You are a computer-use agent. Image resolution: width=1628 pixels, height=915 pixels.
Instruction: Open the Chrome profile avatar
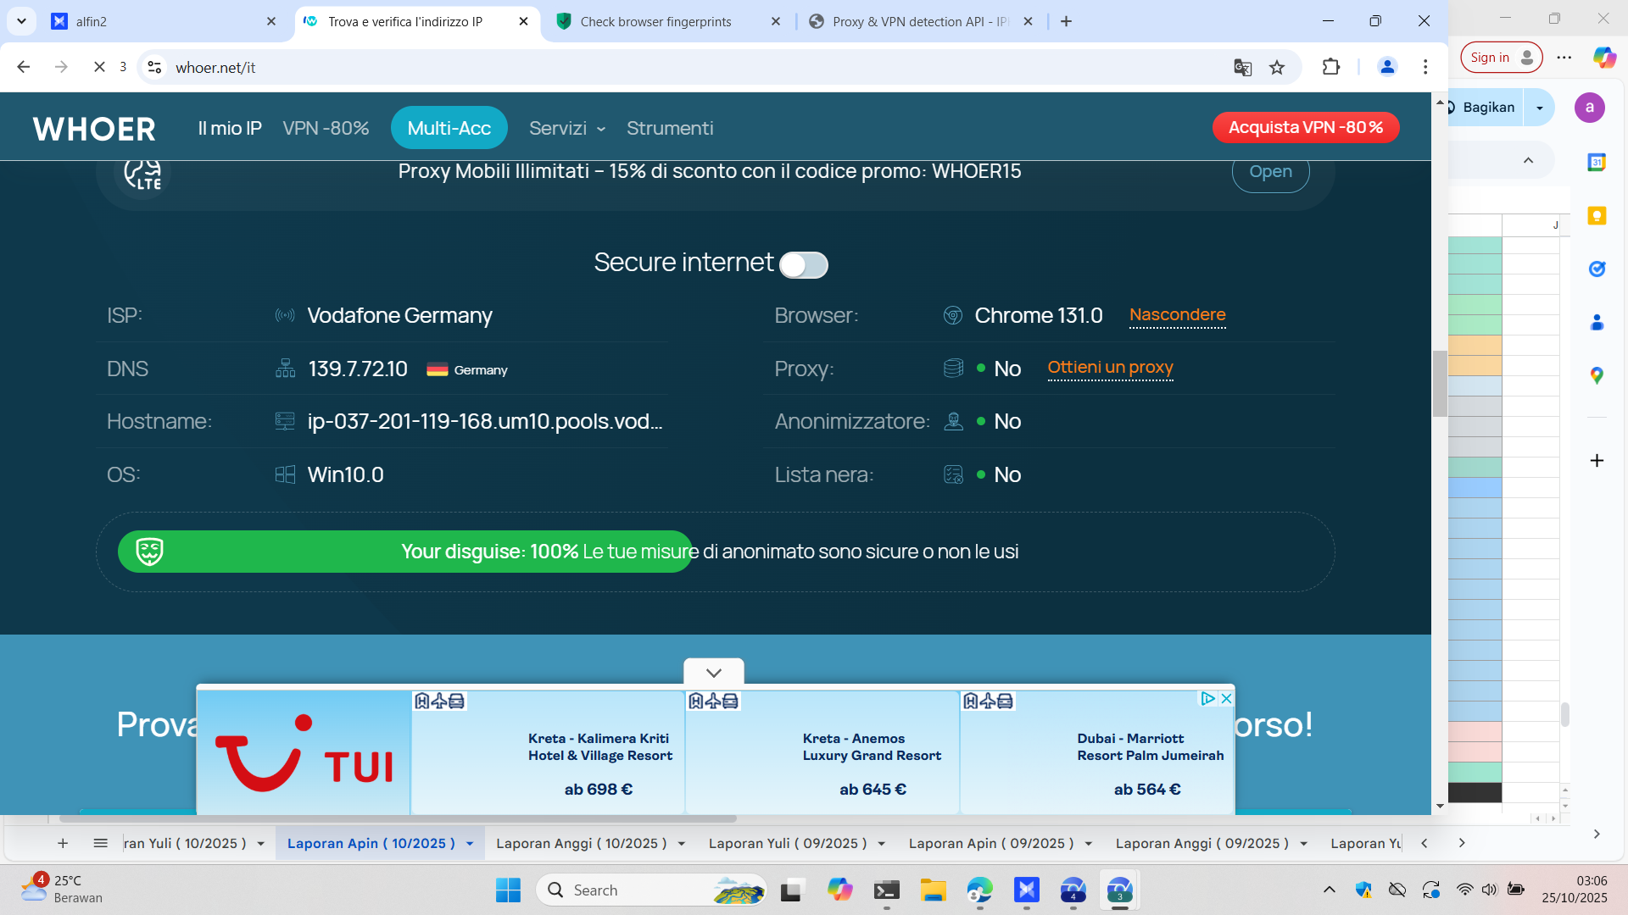(x=1387, y=67)
